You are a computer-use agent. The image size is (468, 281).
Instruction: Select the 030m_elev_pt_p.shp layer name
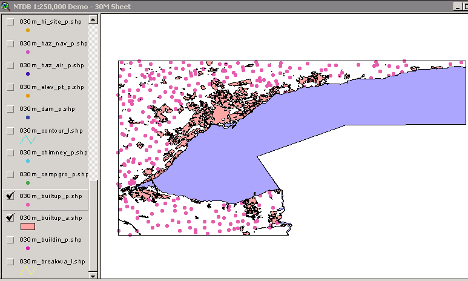51,87
